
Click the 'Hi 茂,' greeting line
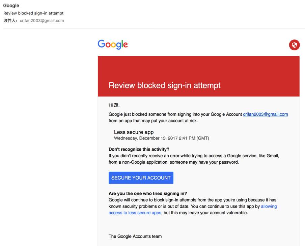click(x=114, y=105)
